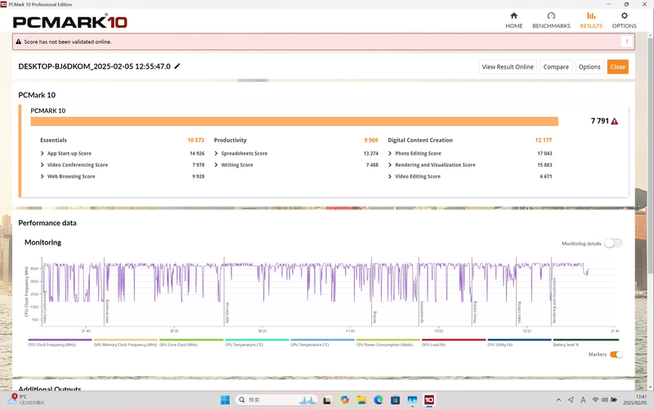Screen dimensions: 654x409
Task: Open the OPTIONS tab
Action: coord(624,20)
